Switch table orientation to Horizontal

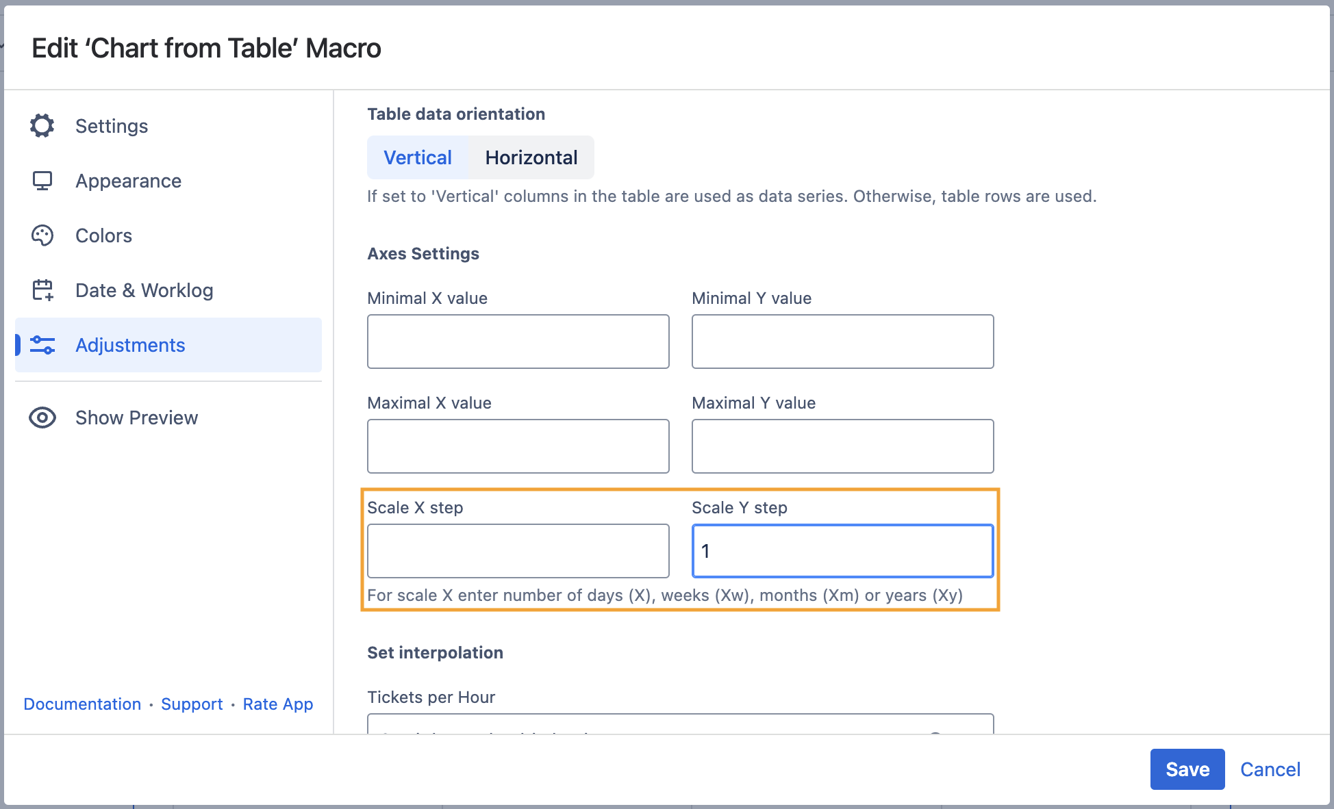point(531,157)
